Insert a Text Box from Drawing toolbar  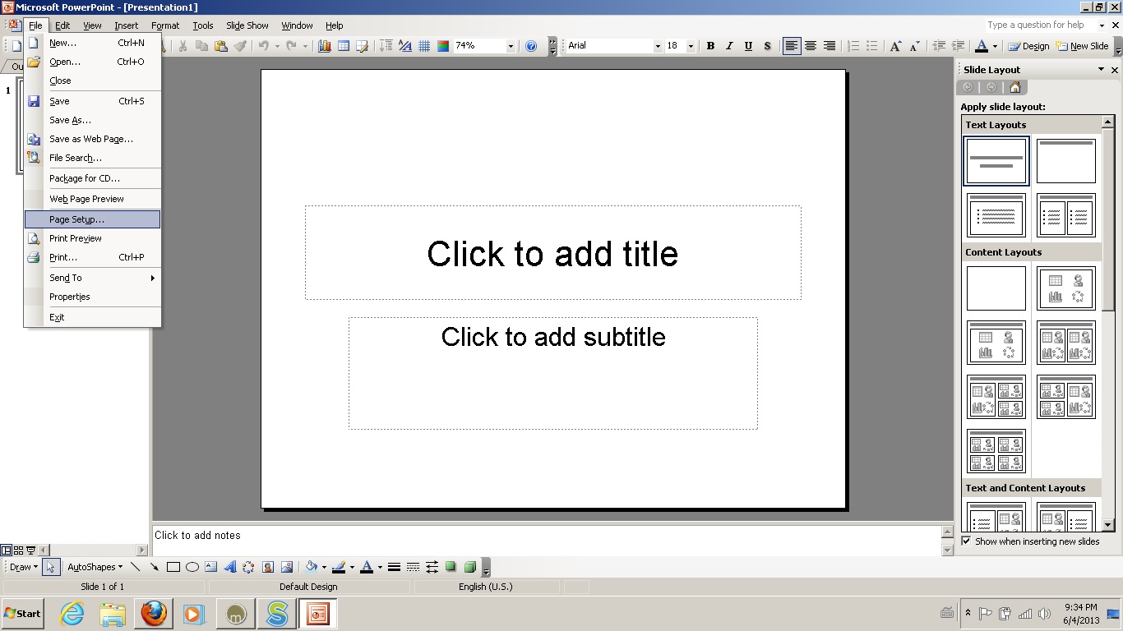(210, 567)
